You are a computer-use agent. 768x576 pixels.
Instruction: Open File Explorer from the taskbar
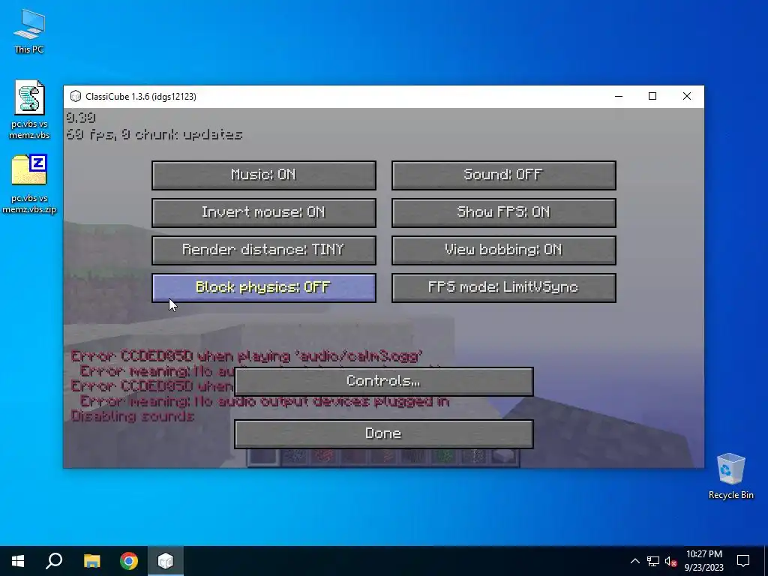91,561
